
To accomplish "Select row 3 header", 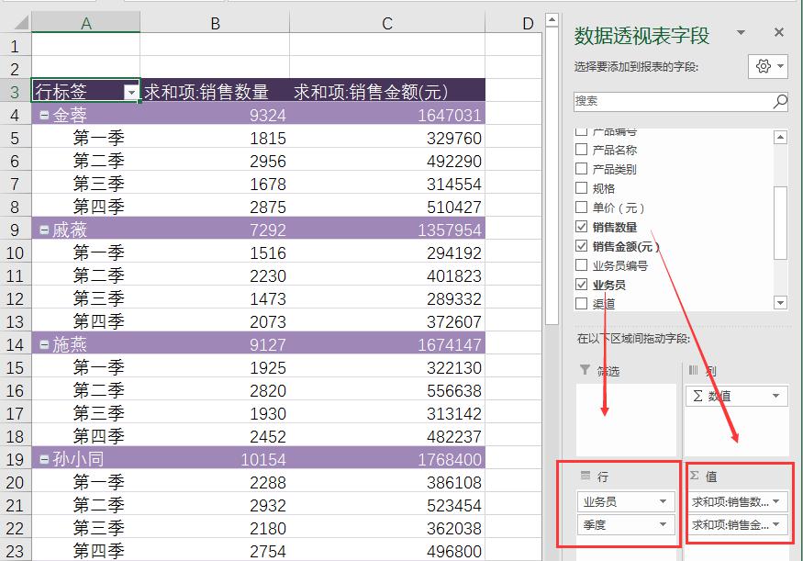I will click(16, 92).
